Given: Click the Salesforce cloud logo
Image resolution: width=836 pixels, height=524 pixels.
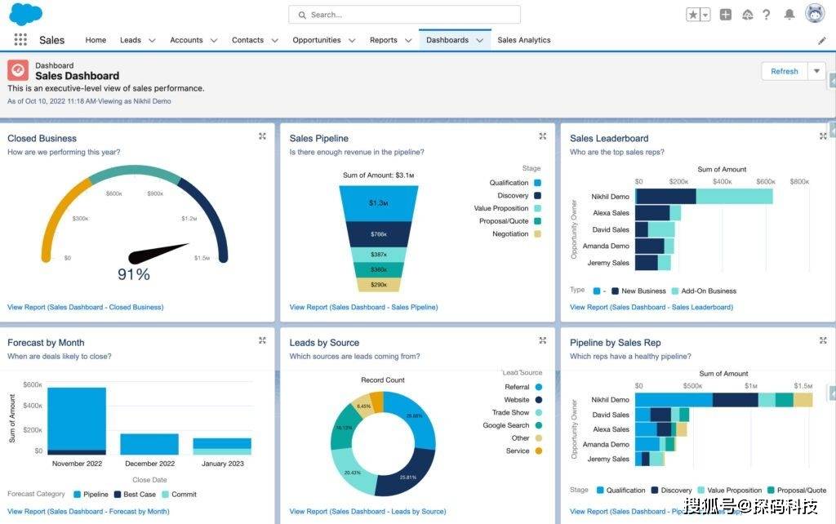Looking at the screenshot, I should (x=25, y=14).
